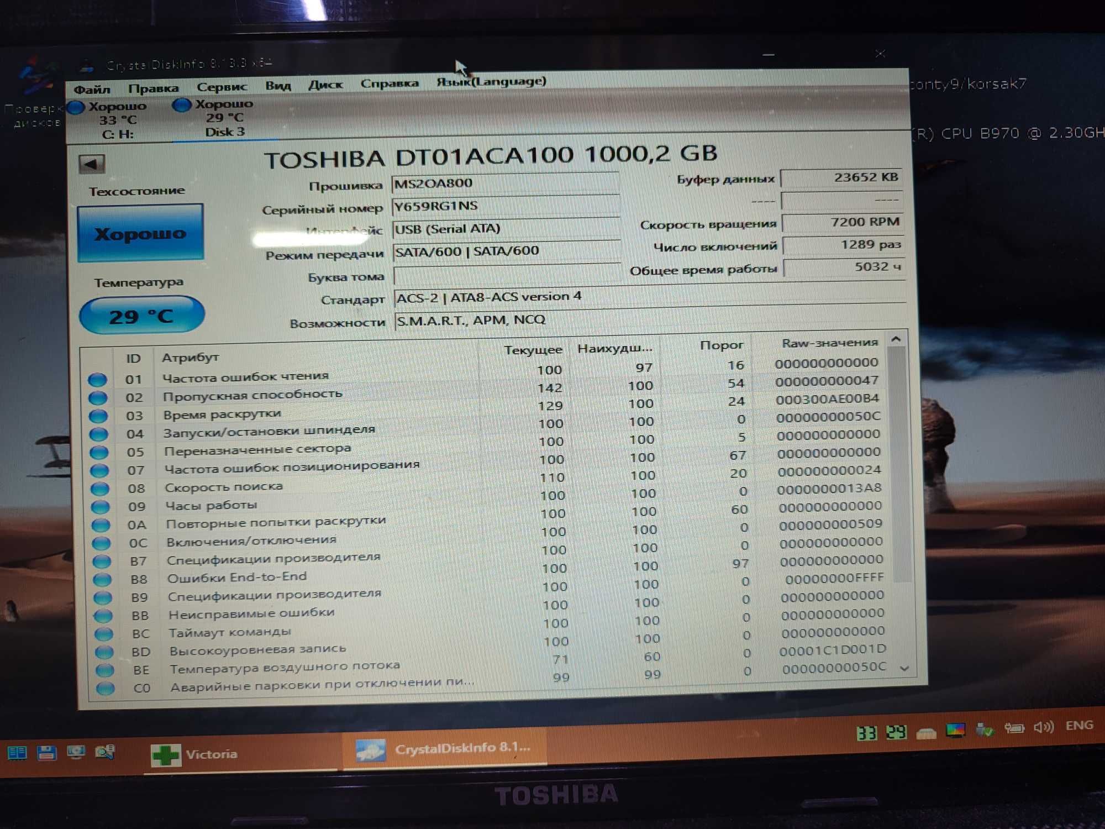Click the ID column header
Screen dimensions: 1105x829
tap(133, 358)
